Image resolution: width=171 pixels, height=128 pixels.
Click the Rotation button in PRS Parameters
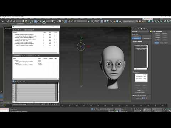(161, 43)
